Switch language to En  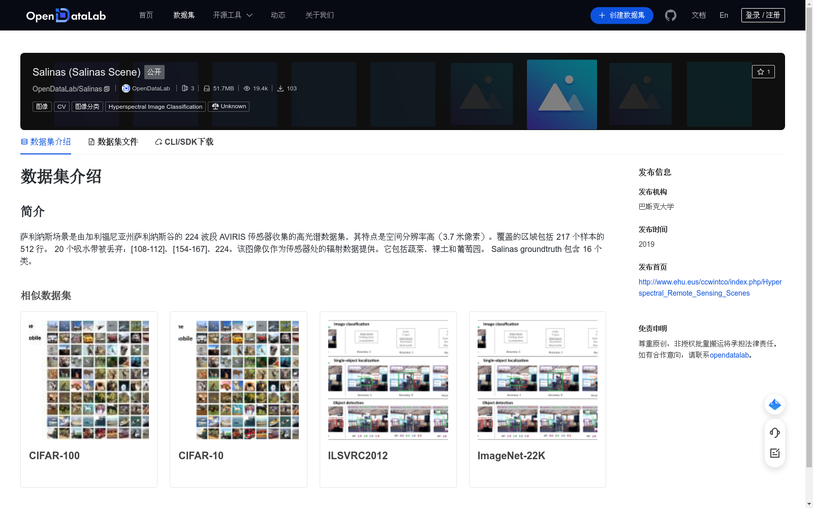tap(724, 15)
